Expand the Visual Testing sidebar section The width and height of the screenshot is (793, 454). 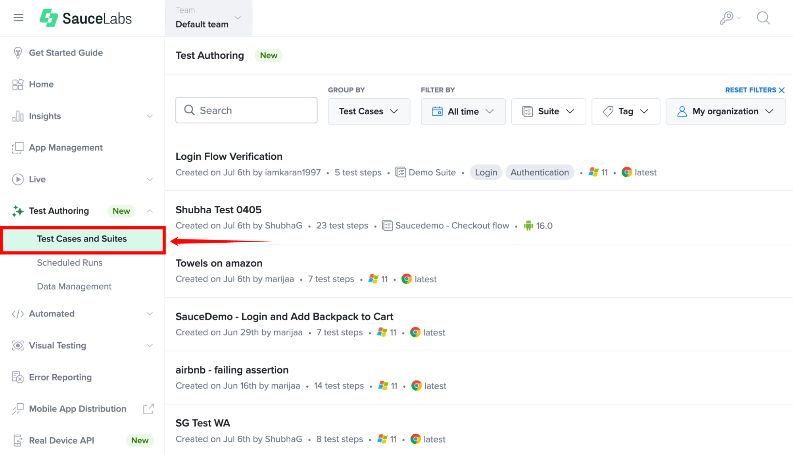[150, 345]
